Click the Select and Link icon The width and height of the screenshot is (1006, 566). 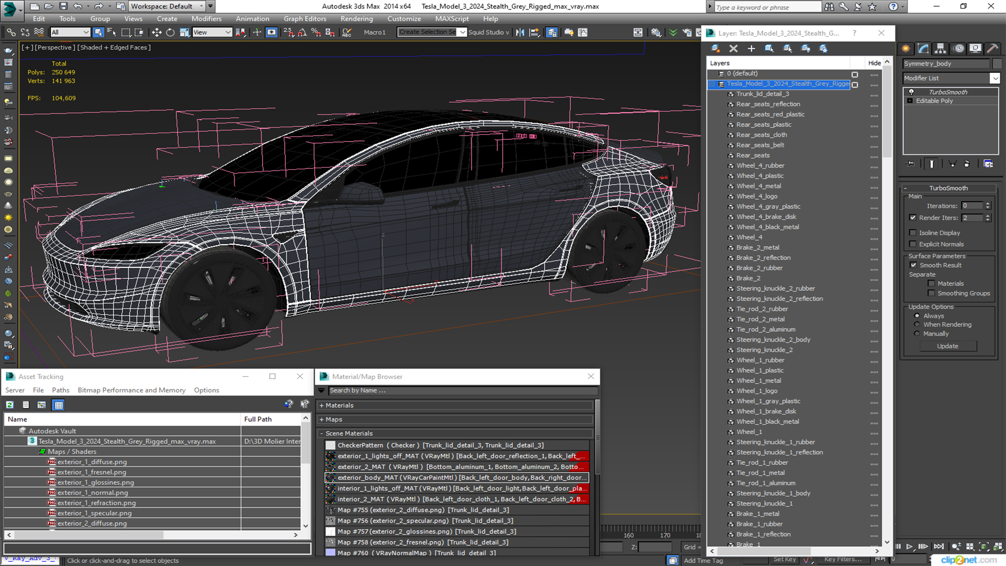coord(11,32)
